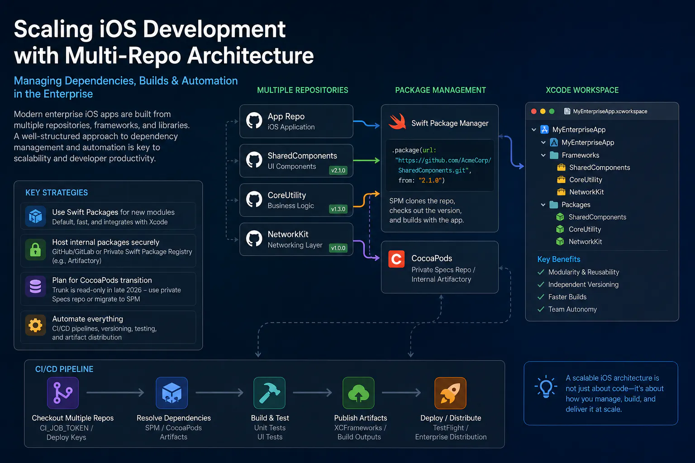Click the red CocoaPods logo icon
Viewport: 695px width, 463px height.
(x=396, y=259)
